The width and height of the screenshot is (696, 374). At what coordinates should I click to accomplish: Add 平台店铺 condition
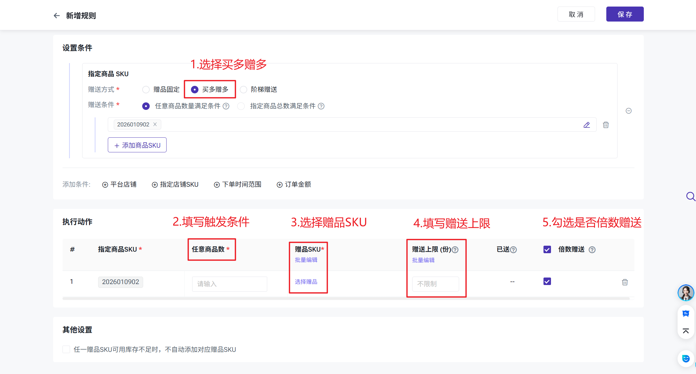pos(119,185)
